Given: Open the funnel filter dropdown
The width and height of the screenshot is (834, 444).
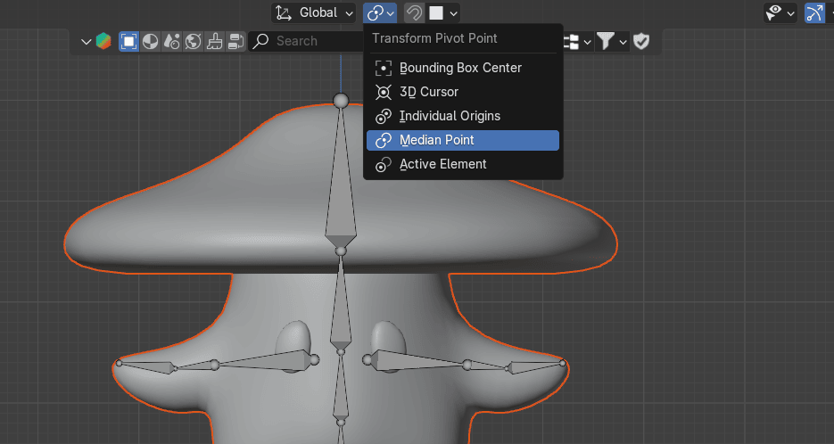Looking at the screenshot, I should point(611,41).
